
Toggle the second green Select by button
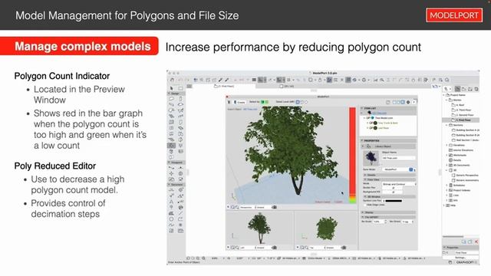coord(267,102)
